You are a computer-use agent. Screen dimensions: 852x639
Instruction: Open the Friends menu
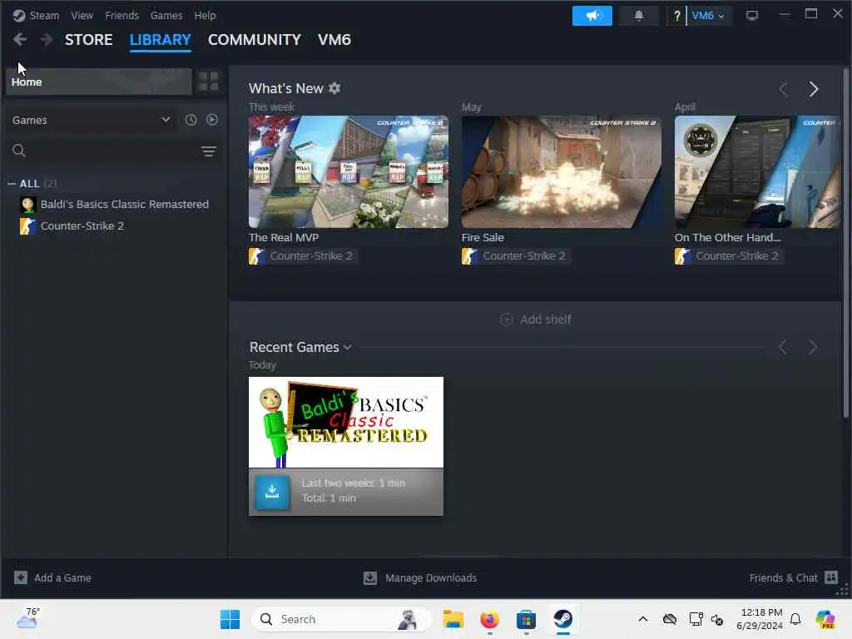tap(121, 15)
